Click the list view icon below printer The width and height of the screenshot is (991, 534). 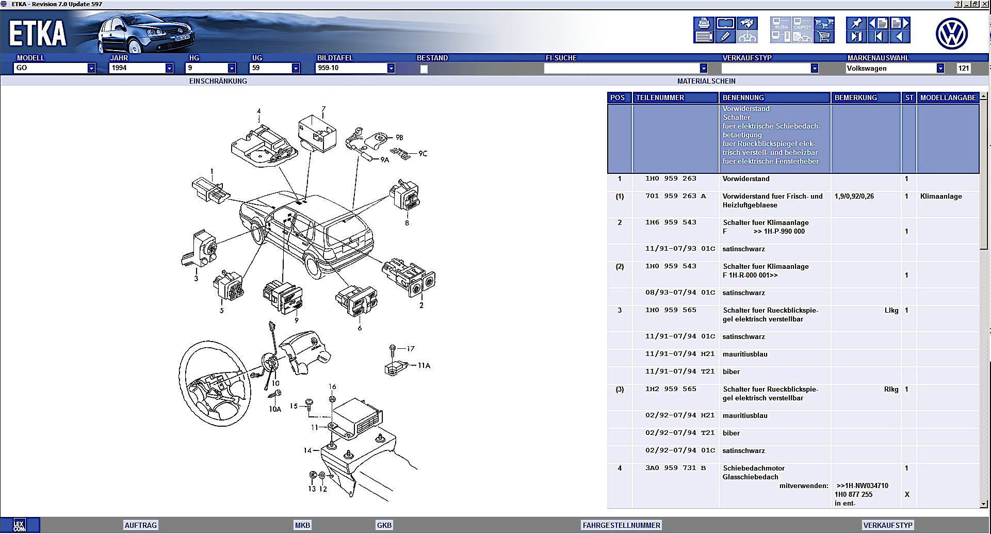pyautogui.click(x=704, y=37)
